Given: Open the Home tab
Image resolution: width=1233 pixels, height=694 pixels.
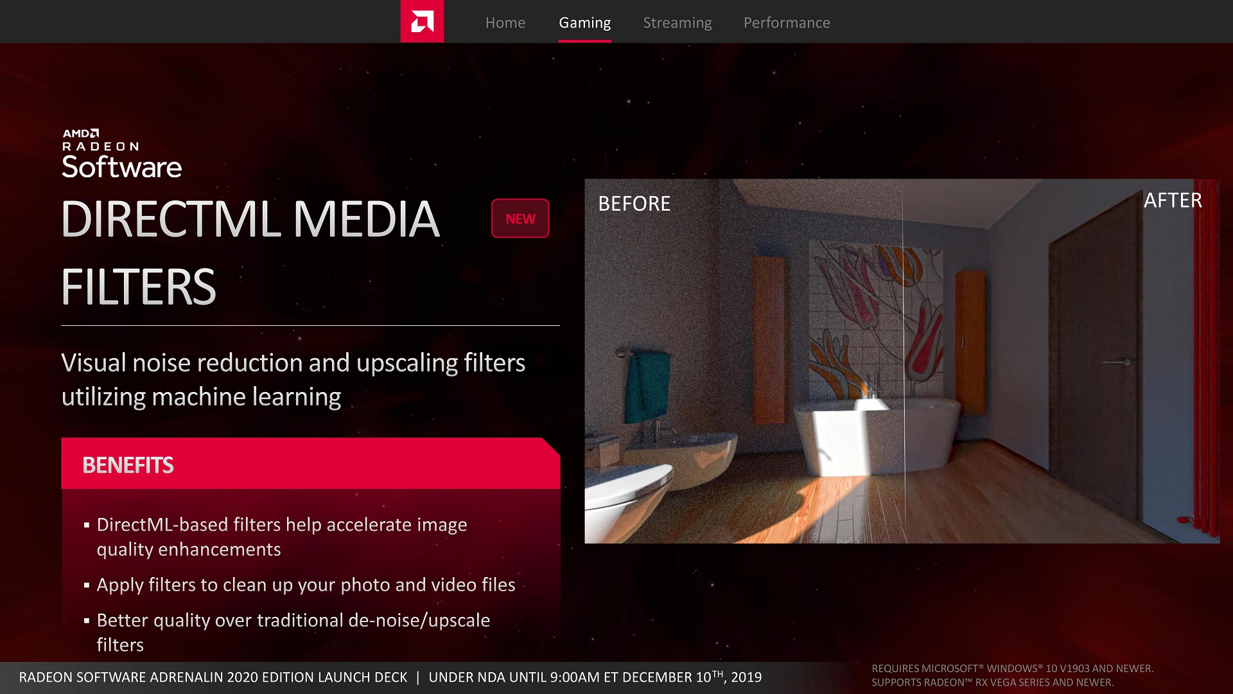Looking at the screenshot, I should pyautogui.click(x=505, y=22).
